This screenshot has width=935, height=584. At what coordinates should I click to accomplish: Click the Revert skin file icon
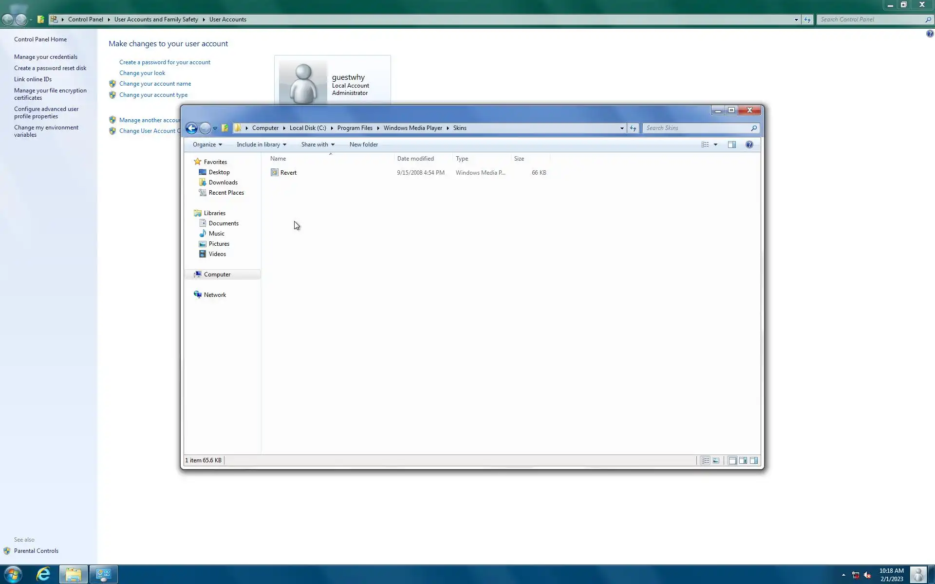[x=275, y=173]
